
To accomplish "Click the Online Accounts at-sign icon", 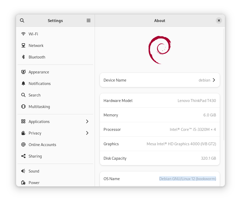I will (x=23, y=144).
